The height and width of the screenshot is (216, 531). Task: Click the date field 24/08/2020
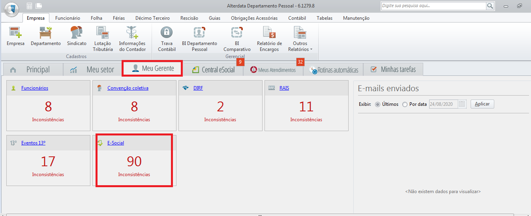pos(443,104)
